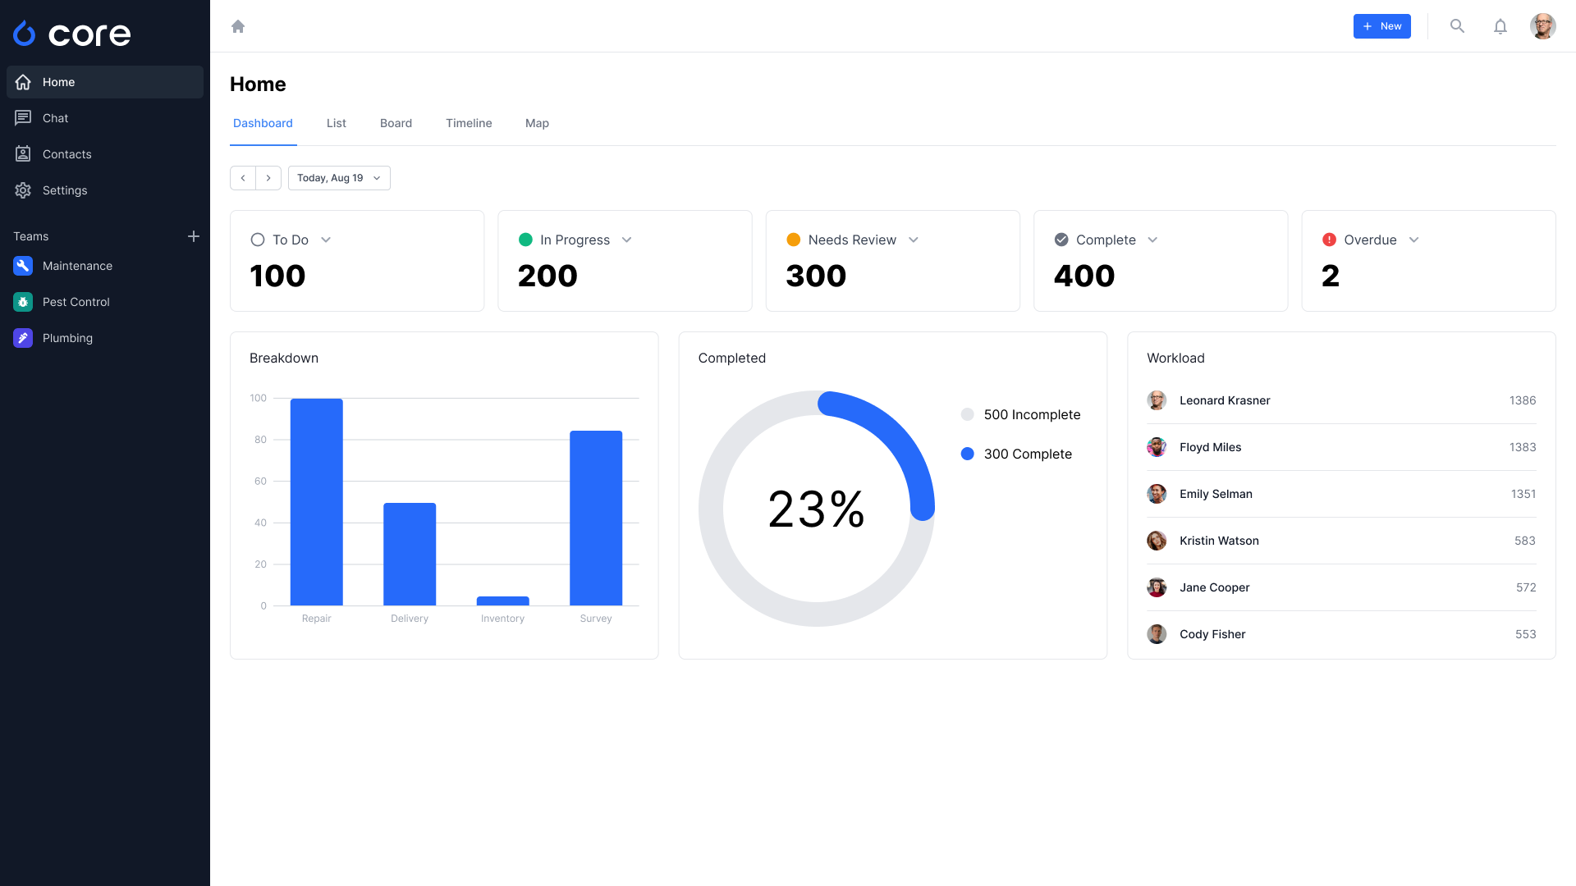Open the Plumbing team
1576x886 pixels.
tap(67, 338)
